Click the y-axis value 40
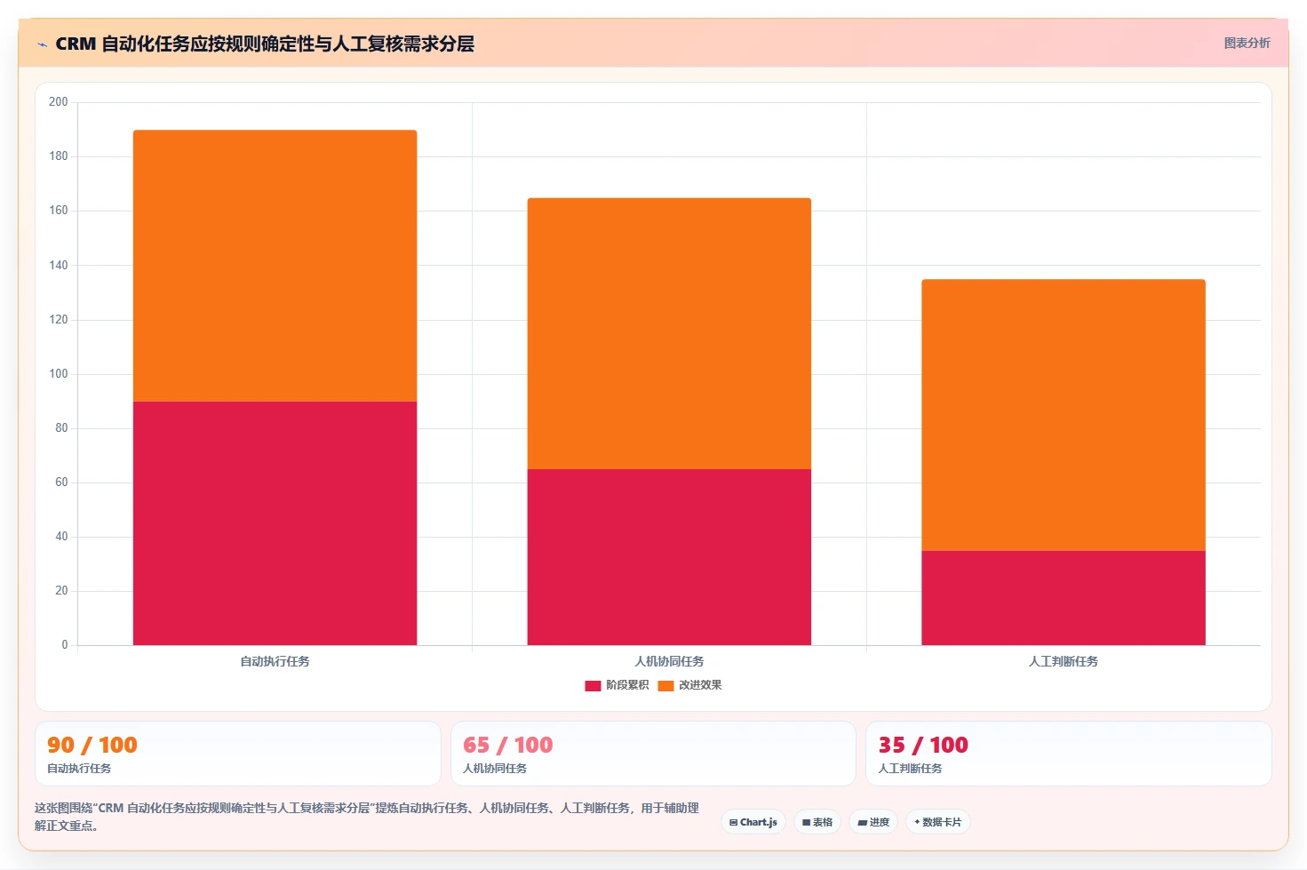 point(61,537)
